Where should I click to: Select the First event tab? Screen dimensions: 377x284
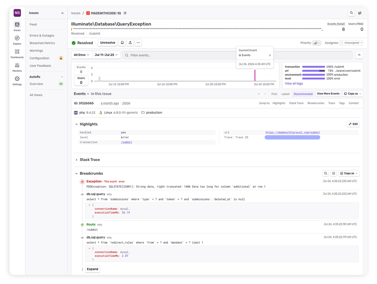(274, 94)
